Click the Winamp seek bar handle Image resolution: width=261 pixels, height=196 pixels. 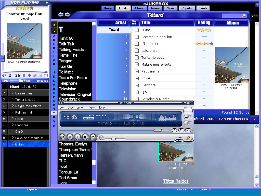[x=158, y=130]
